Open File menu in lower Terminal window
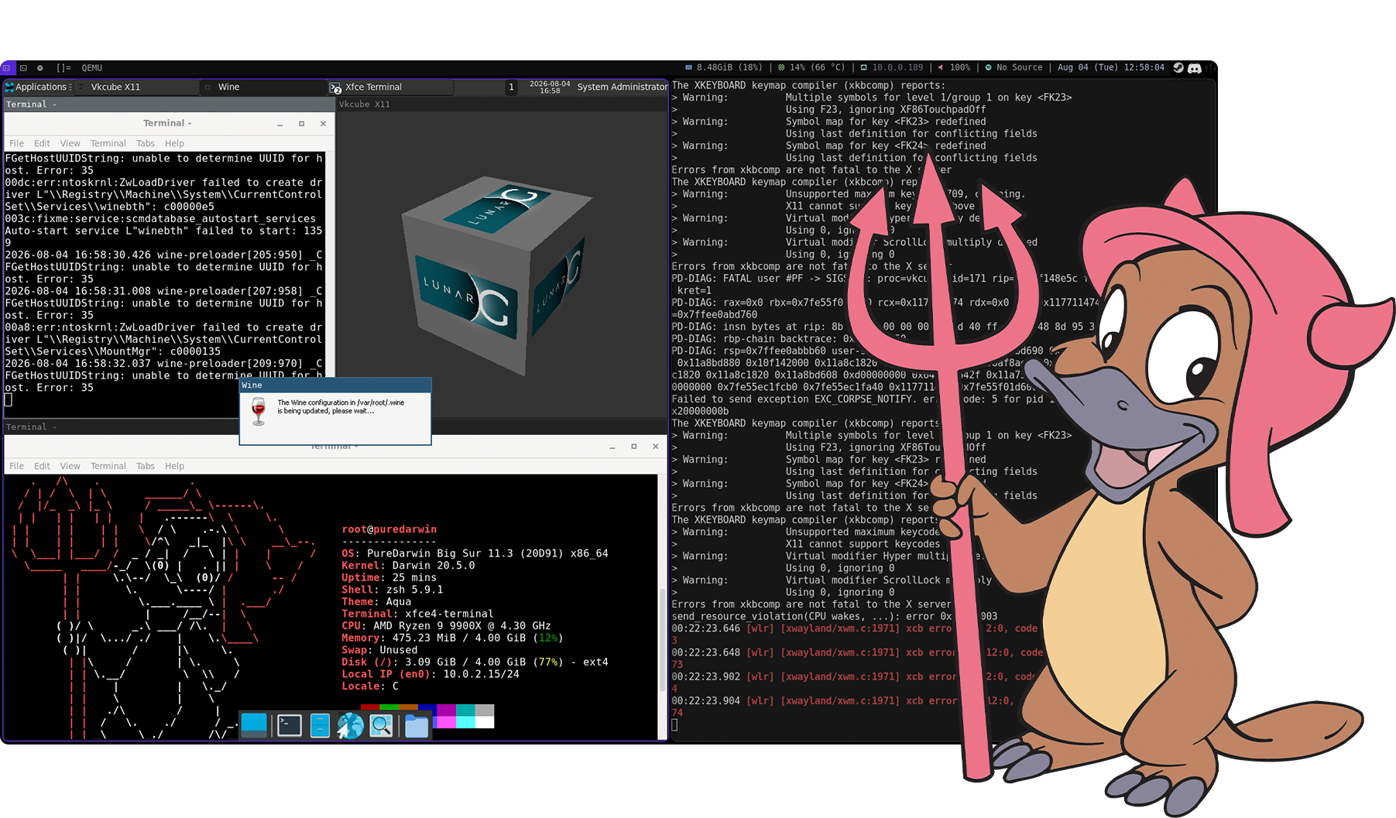This screenshot has height=818, width=1396. point(16,466)
